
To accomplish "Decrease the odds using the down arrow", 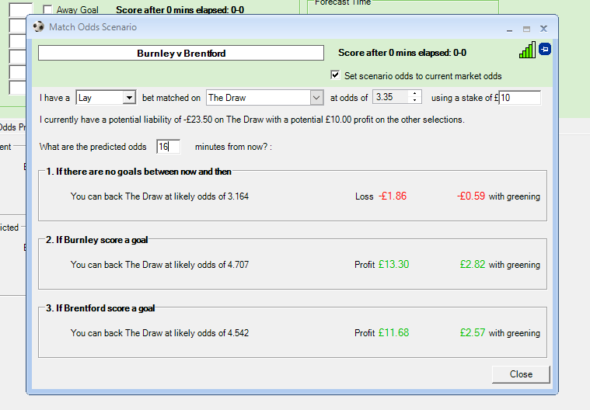I will tap(415, 101).
